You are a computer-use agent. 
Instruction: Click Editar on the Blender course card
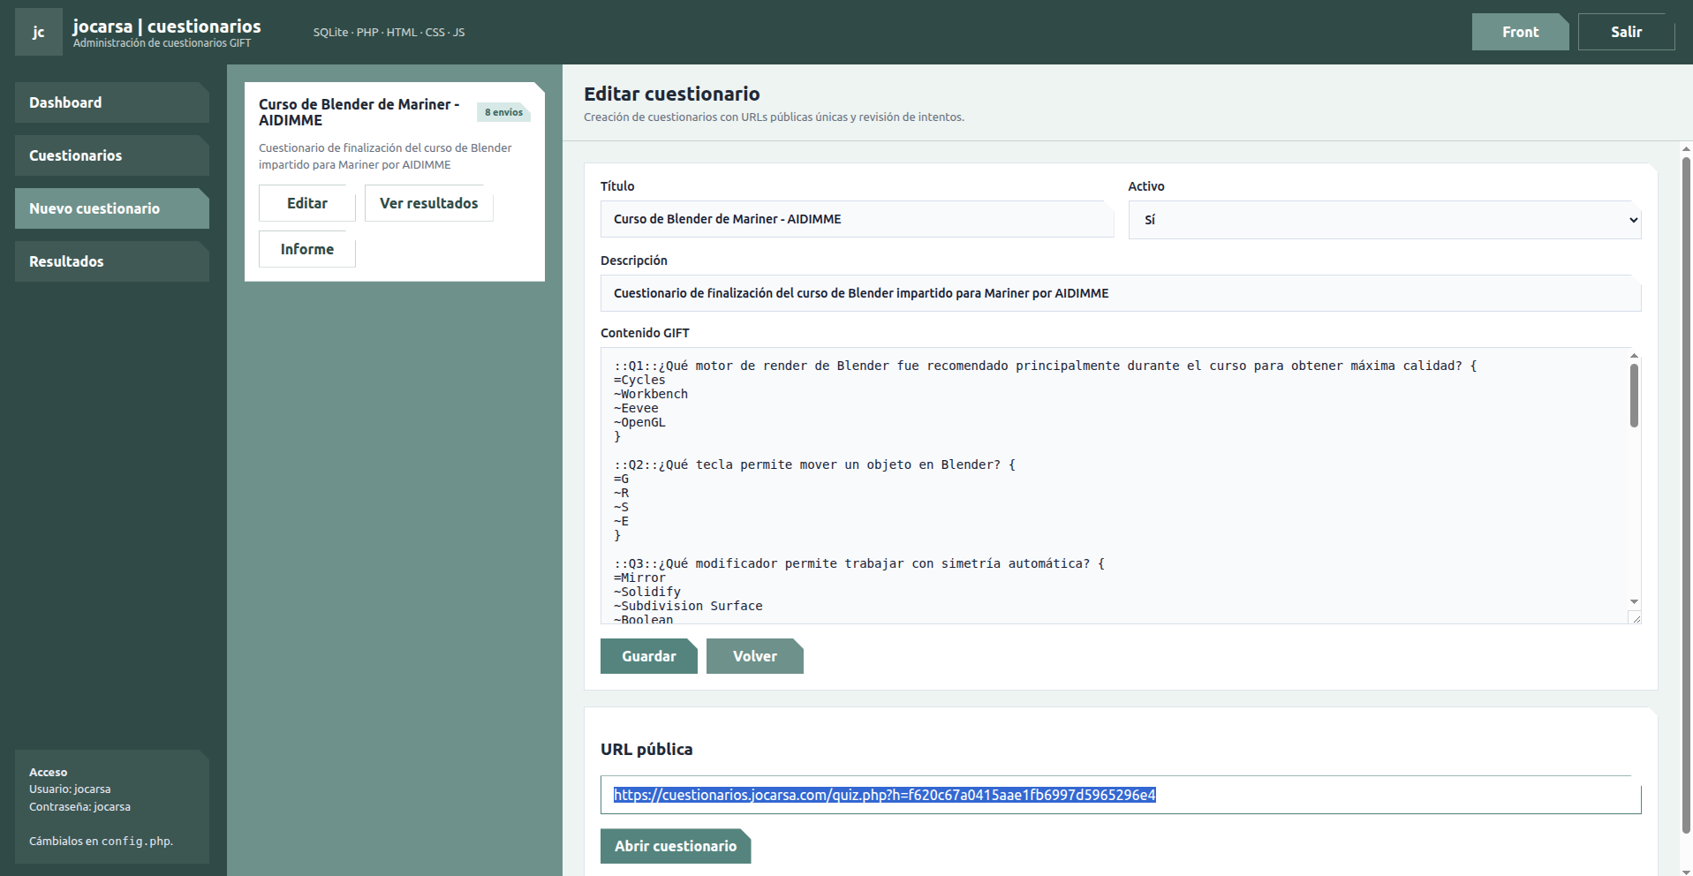307,203
